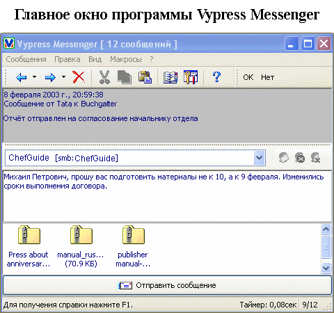Open the Вид menu

(95, 59)
